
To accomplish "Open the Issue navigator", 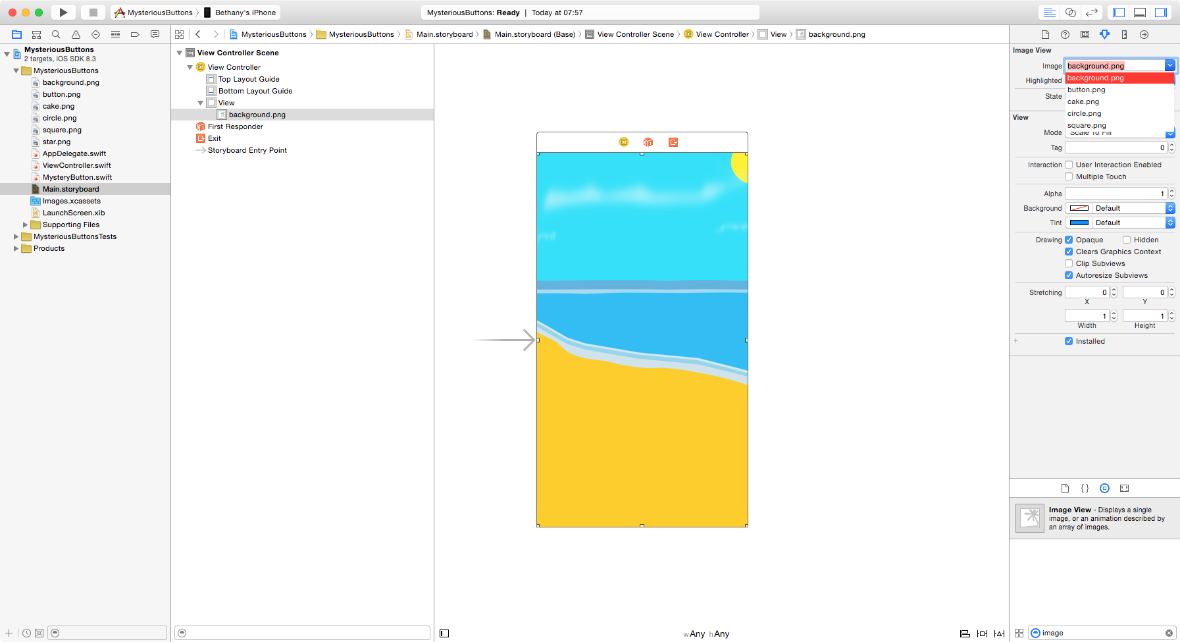I will (x=76, y=34).
